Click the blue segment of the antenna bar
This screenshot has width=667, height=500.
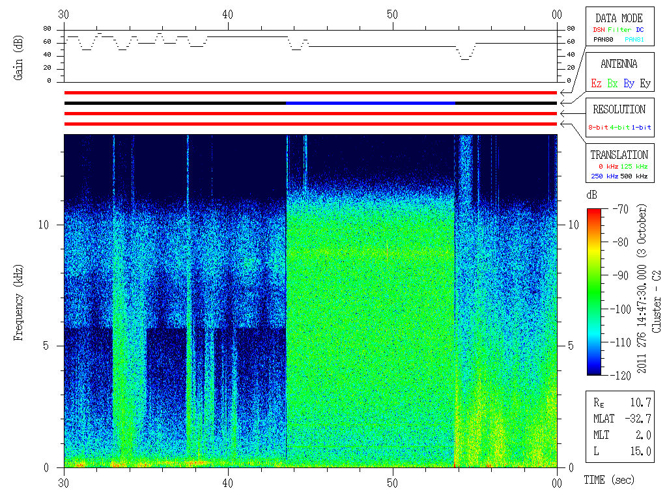pyautogui.click(x=371, y=104)
